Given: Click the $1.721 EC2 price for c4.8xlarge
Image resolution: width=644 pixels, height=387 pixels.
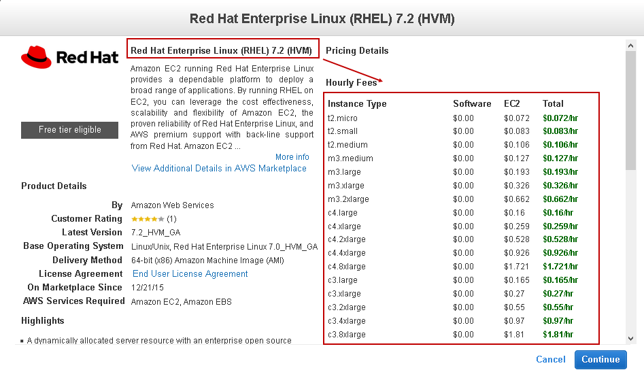Looking at the screenshot, I should pyautogui.click(x=516, y=267).
